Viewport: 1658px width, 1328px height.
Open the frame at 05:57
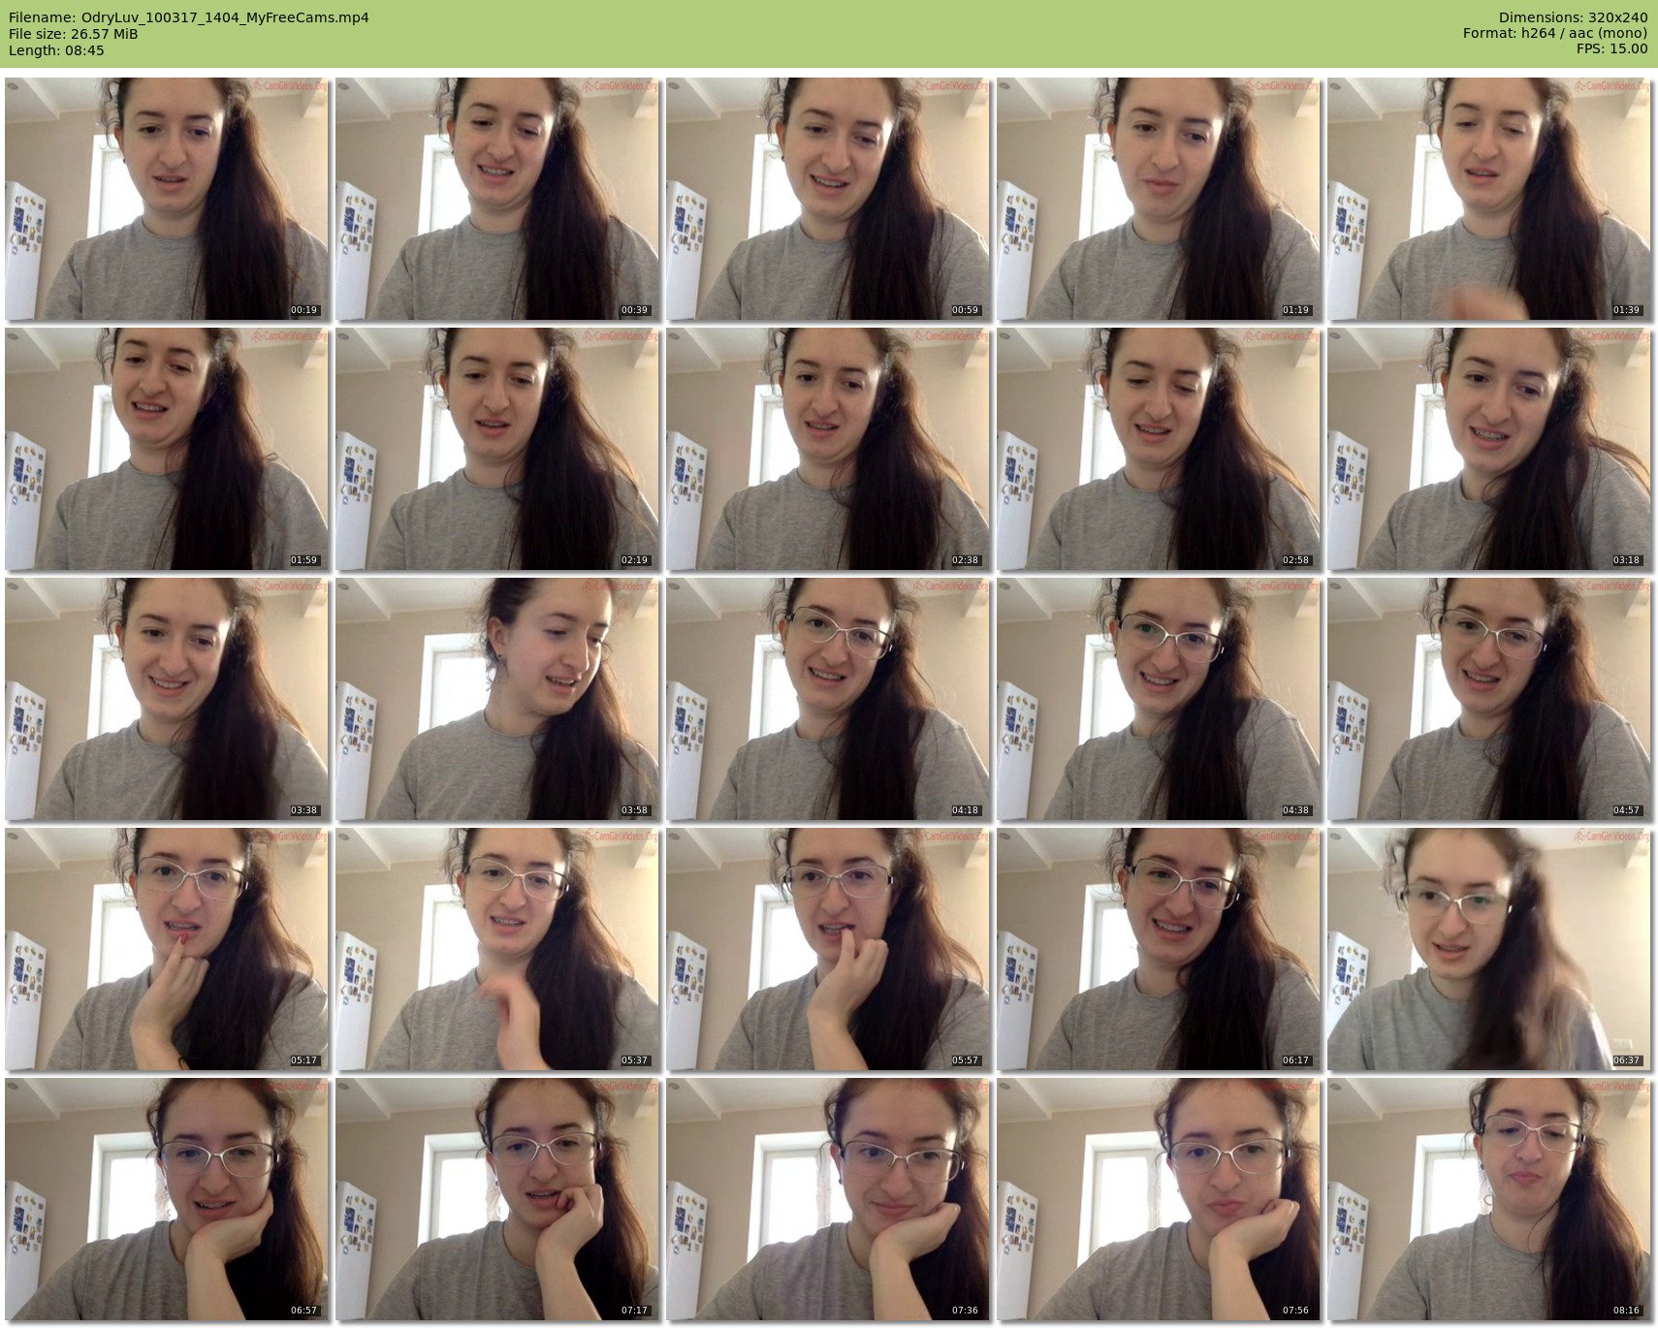pyautogui.click(x=828, y=949)
